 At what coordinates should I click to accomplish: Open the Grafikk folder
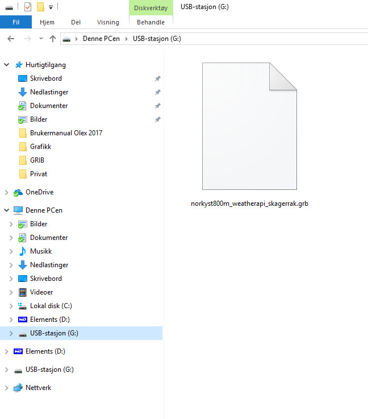click(x=40, y=147)
